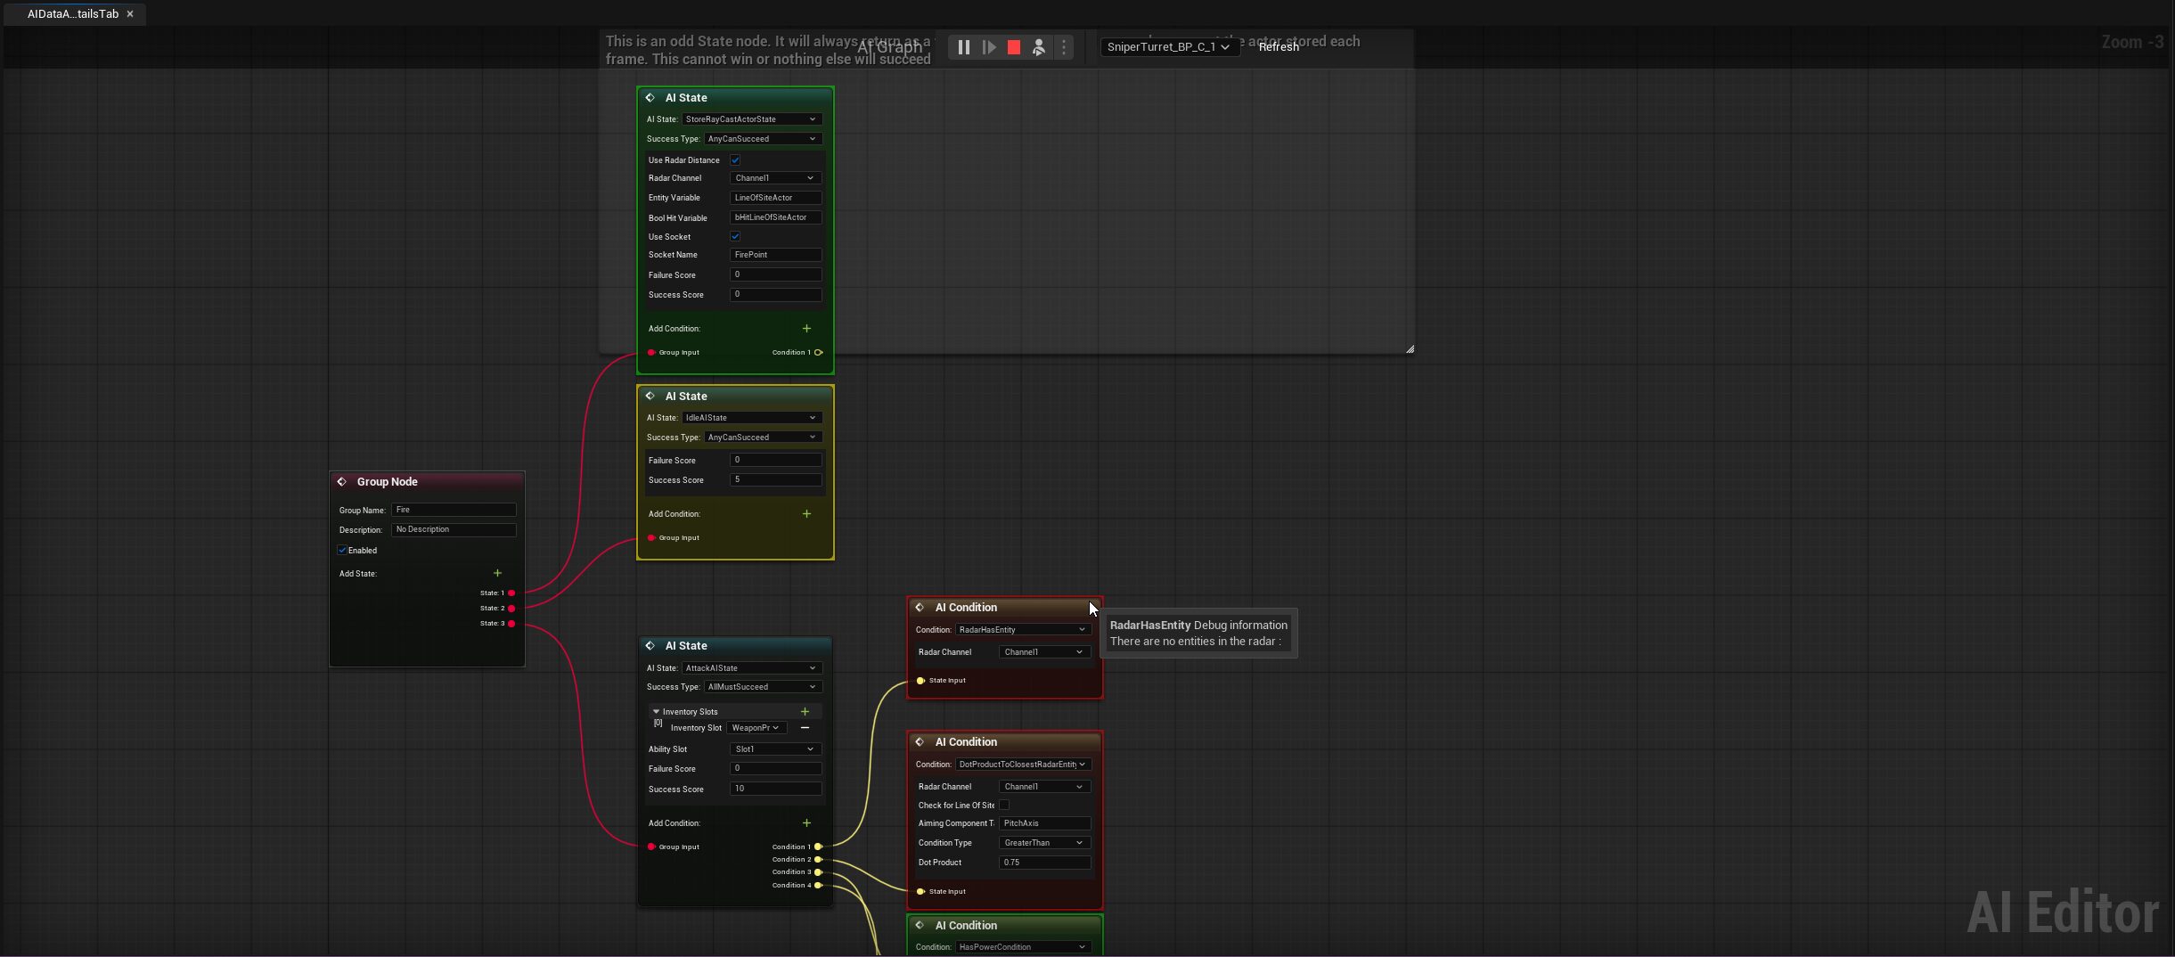
Task: Uncheck the Use Socket checkbox
Action: tap(735, 237)
